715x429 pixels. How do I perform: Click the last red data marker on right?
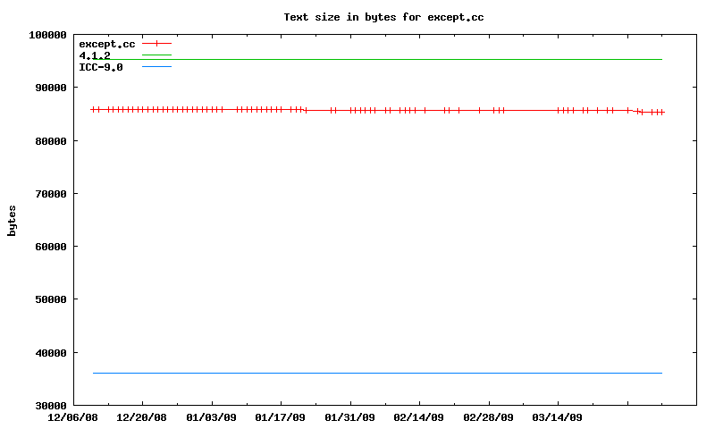[x=662, y=112]
